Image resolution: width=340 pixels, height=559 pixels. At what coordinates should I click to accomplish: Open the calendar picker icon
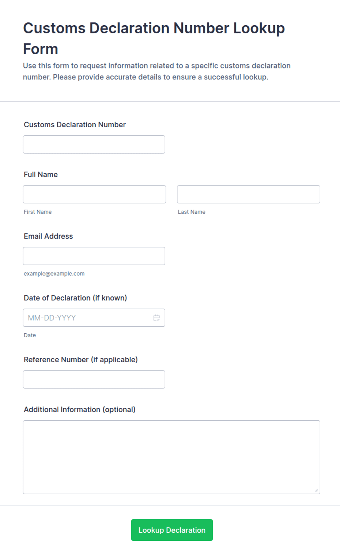[156, 318]
